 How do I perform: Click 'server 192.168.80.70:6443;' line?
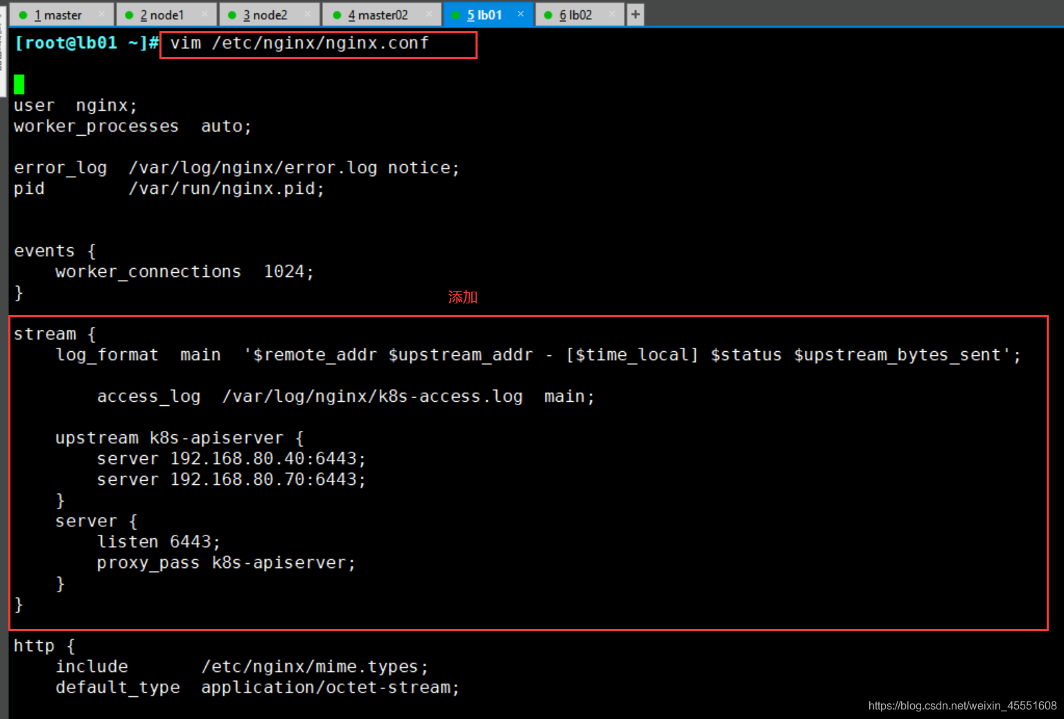(x=232, y=480)
